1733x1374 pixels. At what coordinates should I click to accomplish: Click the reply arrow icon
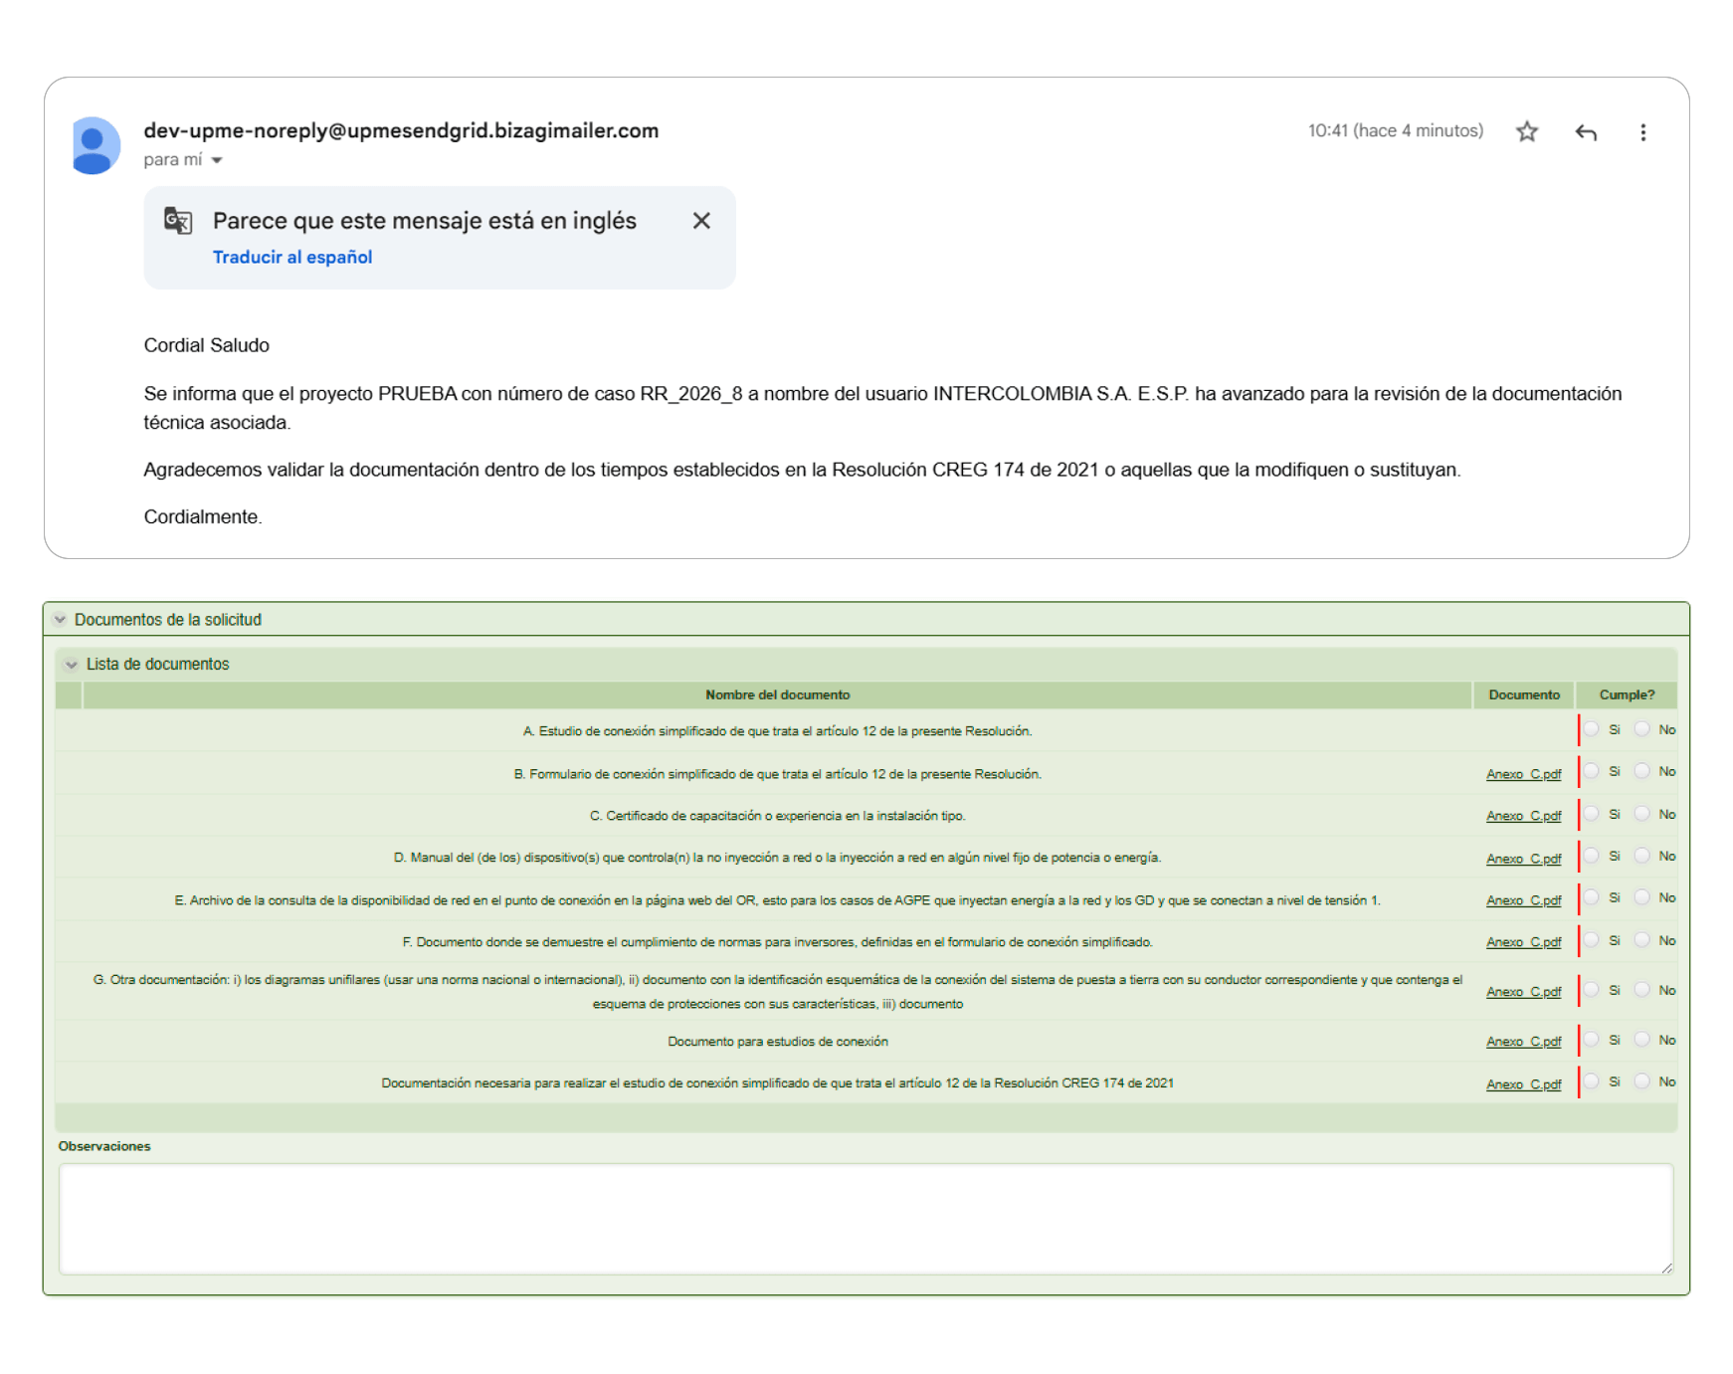1586,131
